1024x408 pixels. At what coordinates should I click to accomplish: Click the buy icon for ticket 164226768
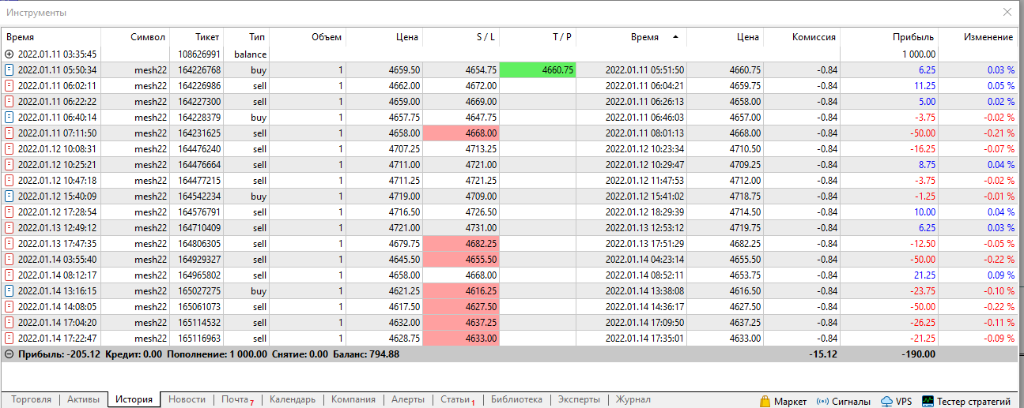tap(9, 70)
